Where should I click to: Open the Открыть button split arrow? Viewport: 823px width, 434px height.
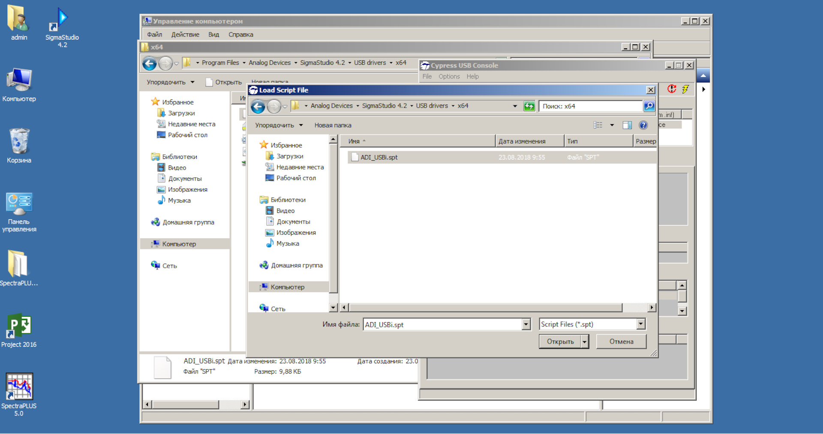click(x=585, y=341)
